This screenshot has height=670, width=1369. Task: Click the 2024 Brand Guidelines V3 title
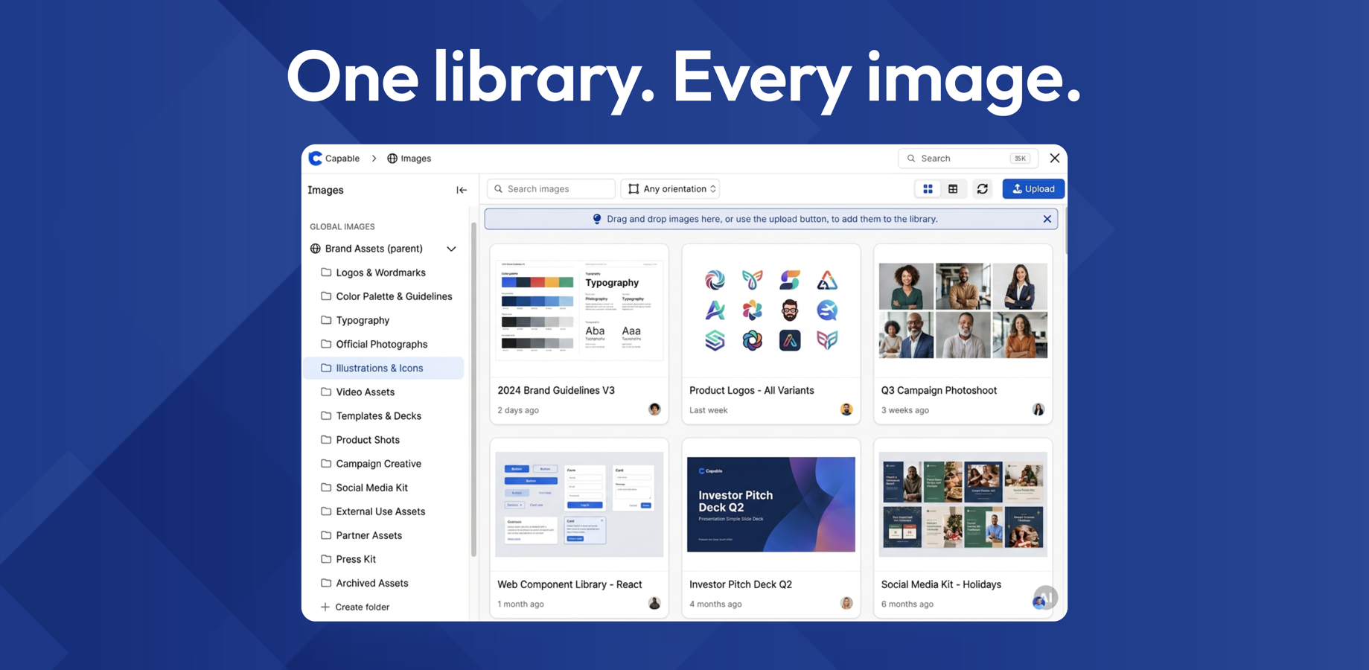(556, 390)
